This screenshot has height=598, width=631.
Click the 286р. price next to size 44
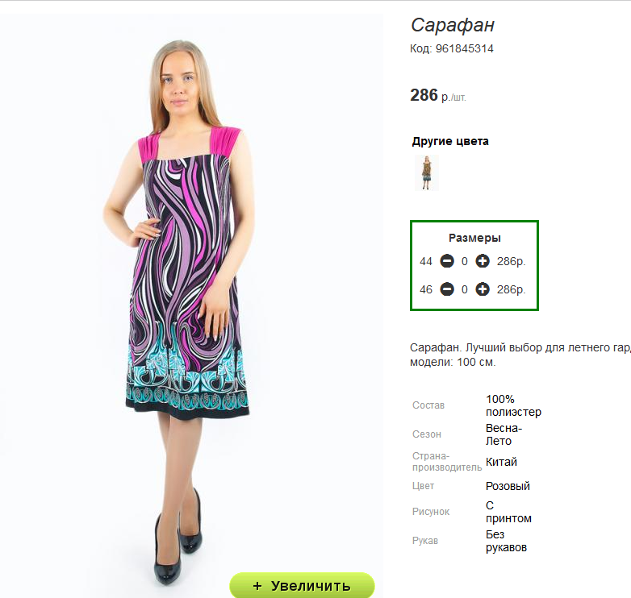(511, 261)
